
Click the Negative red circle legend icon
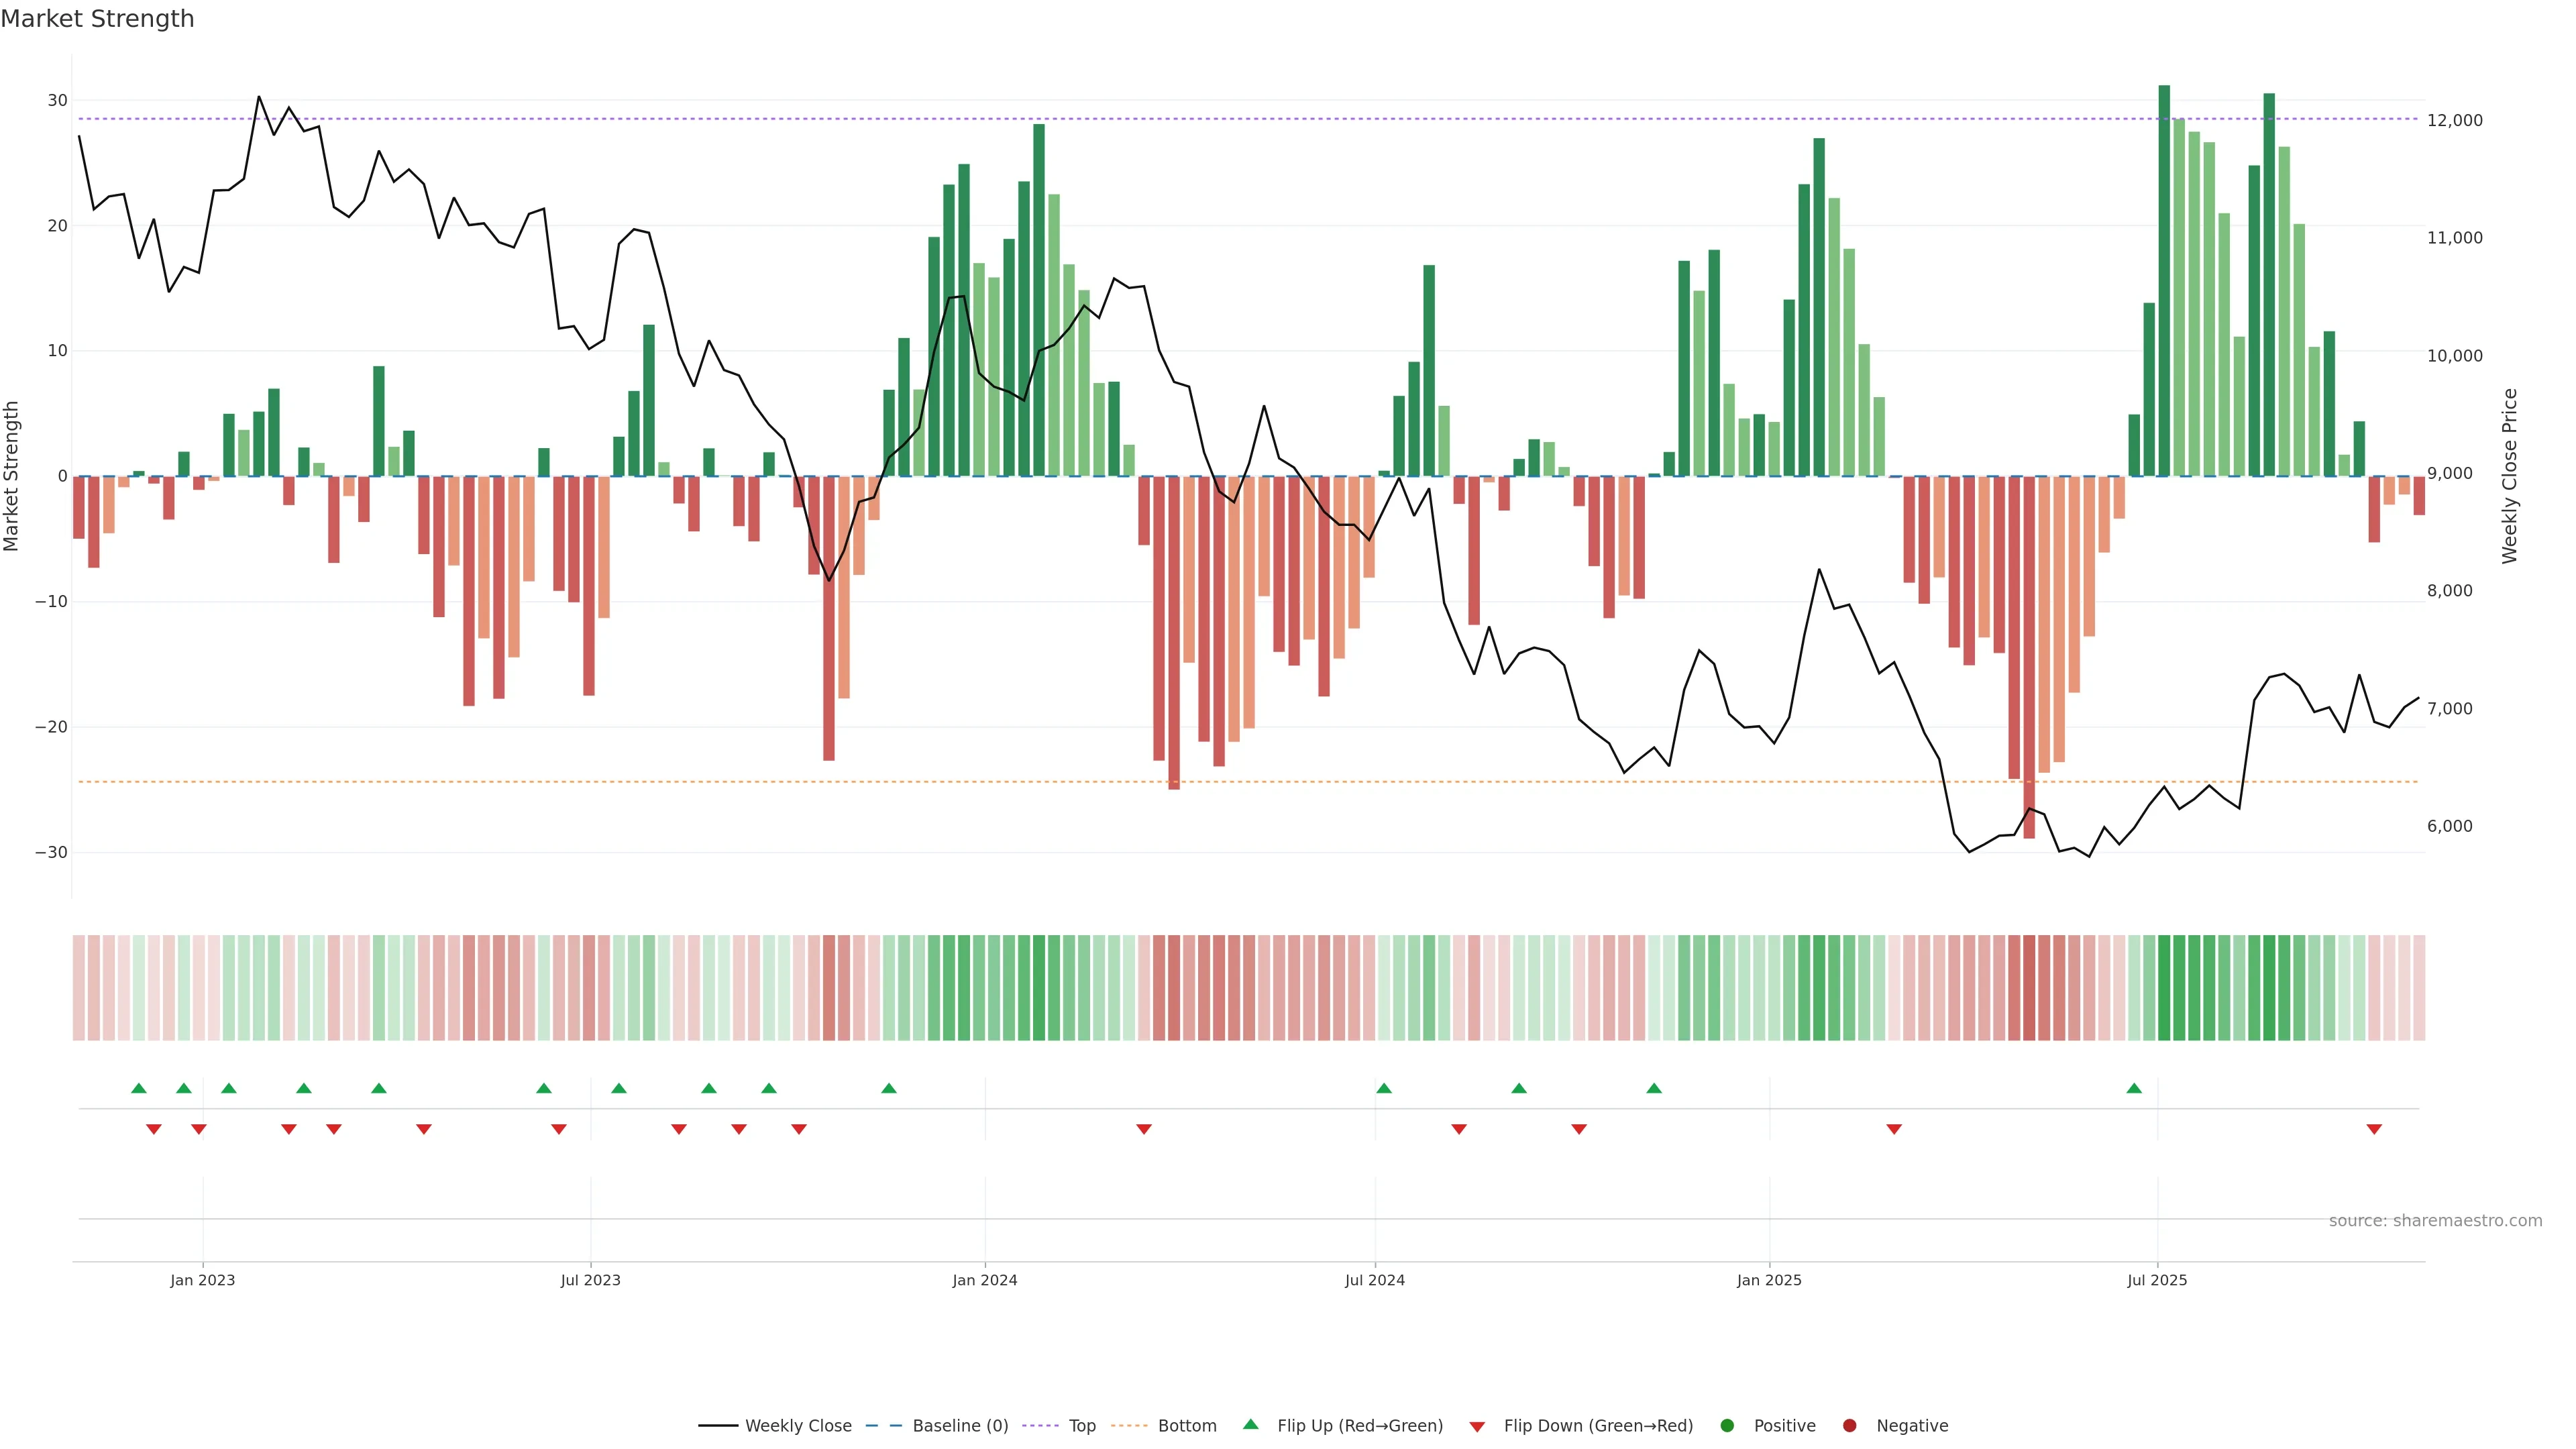coord(1849,1426)
